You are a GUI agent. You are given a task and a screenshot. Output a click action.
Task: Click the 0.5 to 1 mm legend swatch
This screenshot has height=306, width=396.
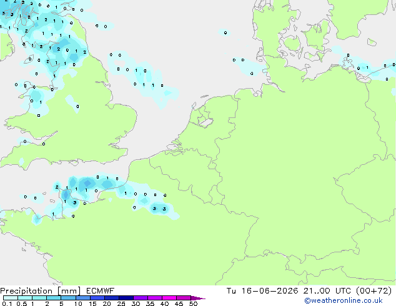click(25, 298)
